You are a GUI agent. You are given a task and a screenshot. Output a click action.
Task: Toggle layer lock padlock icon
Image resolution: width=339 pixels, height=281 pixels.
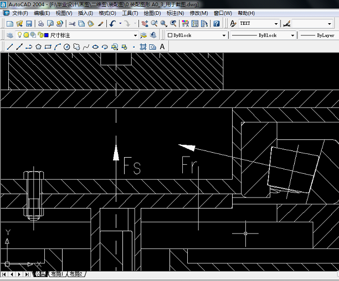(40, 35)
